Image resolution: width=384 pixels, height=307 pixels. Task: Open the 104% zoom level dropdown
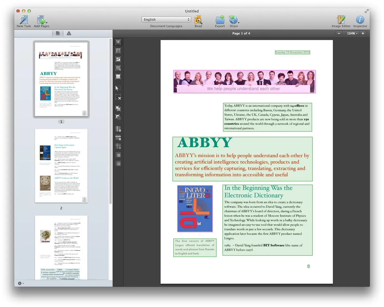pyautogui.click(x=352, y=33)
